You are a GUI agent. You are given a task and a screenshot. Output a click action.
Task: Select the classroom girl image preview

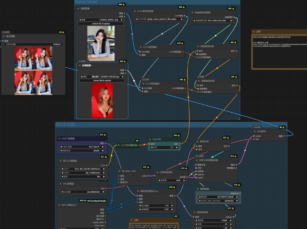click(x=101, y=43)
